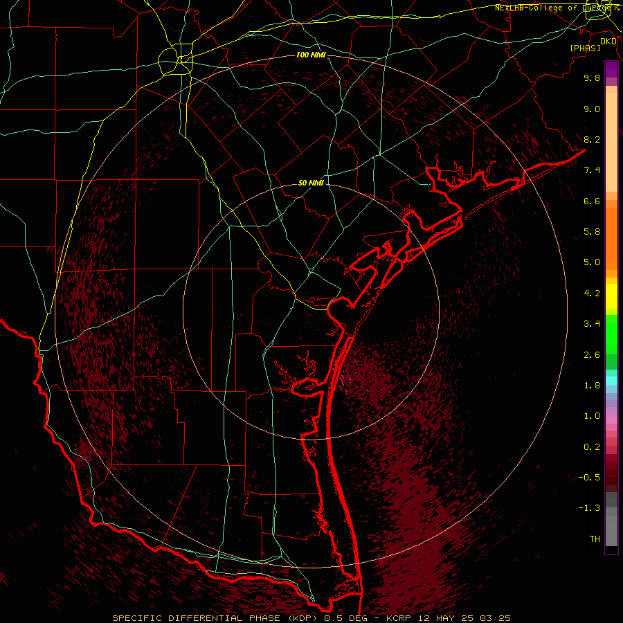Screen dimensions: 623x623
Task: Click the 50 NMI range ring label
Action: (311, 183)
